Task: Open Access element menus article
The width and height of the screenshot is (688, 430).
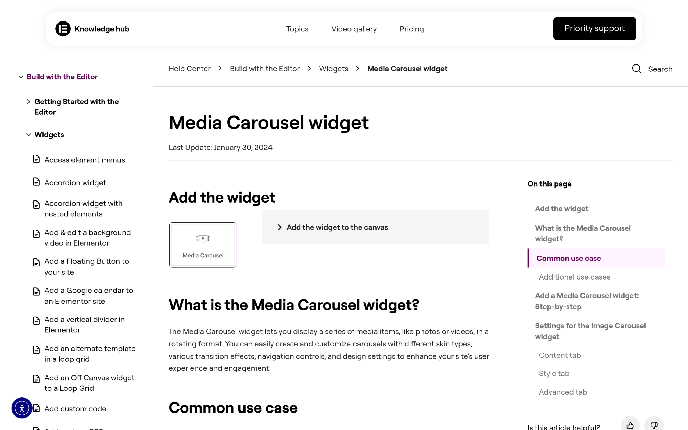Action: pos(84,160)
